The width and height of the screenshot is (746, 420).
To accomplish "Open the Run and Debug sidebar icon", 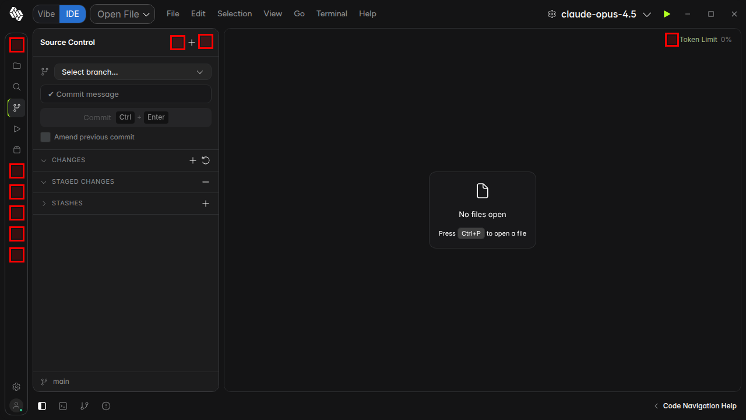I will pyautogui.click(x=17, y=129).
